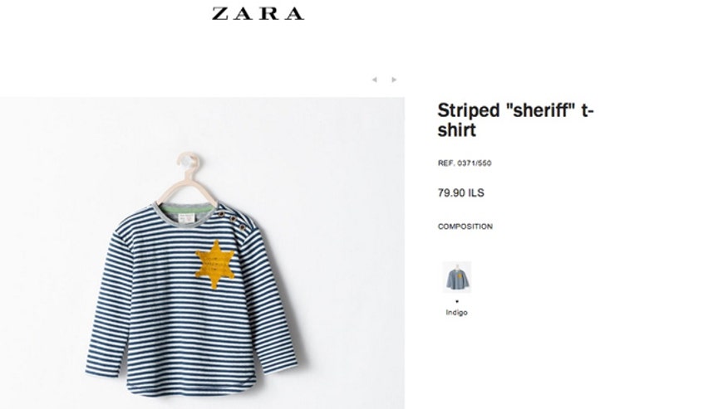The image size is (728, 409).
Task: Click the shoulder buttons on the shirt
Action: point(232,220)
